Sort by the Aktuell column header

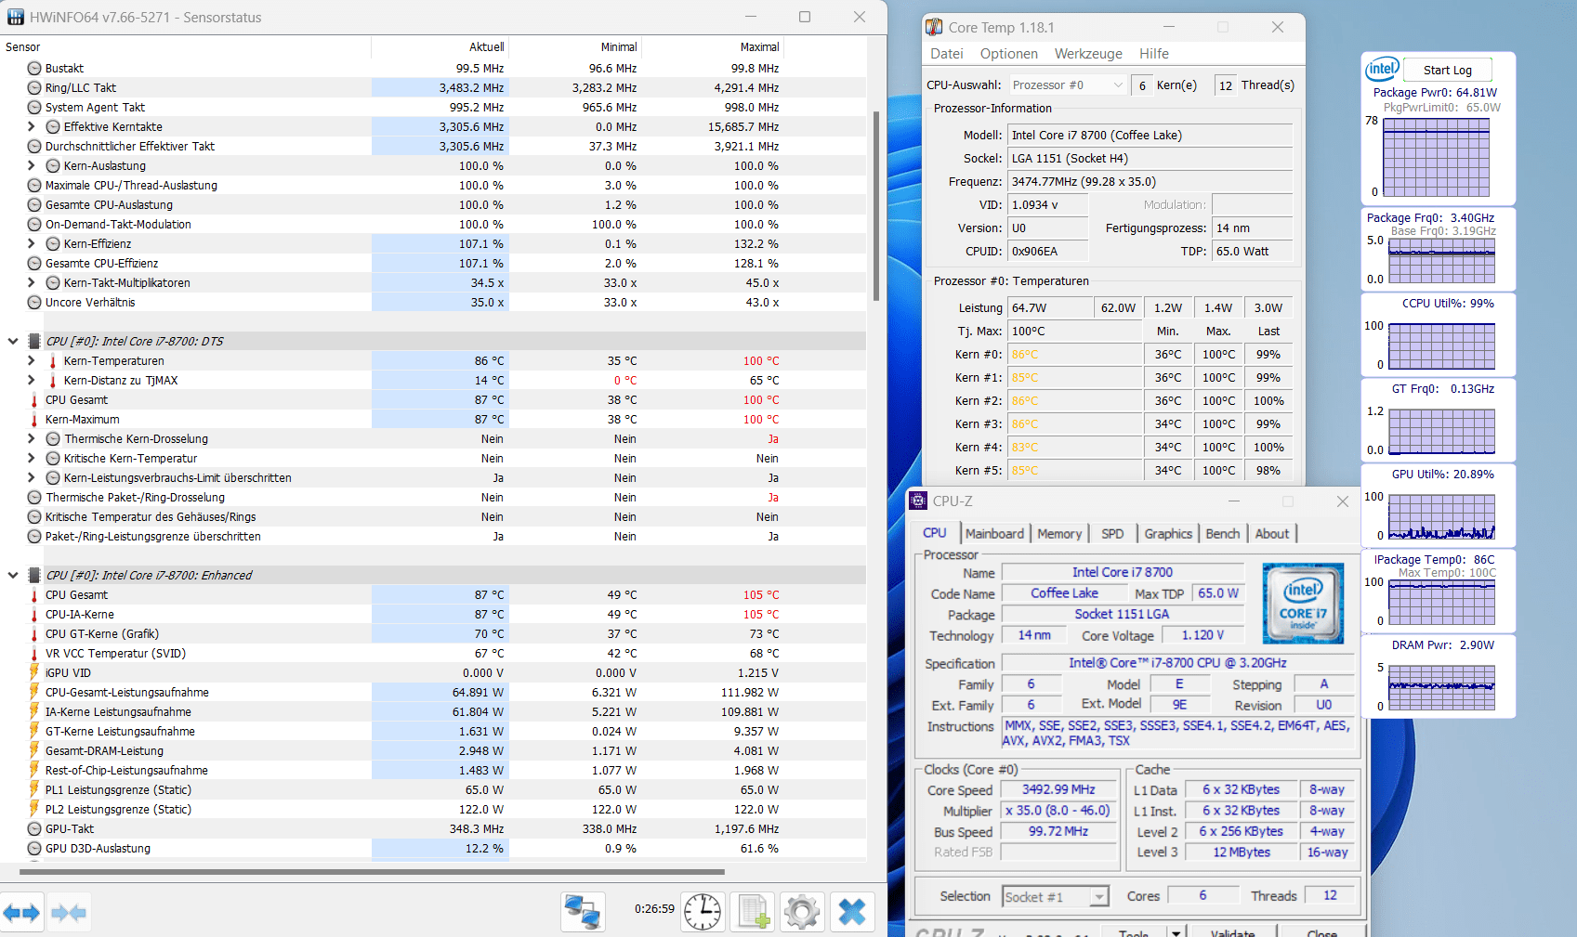click(440, 46)
